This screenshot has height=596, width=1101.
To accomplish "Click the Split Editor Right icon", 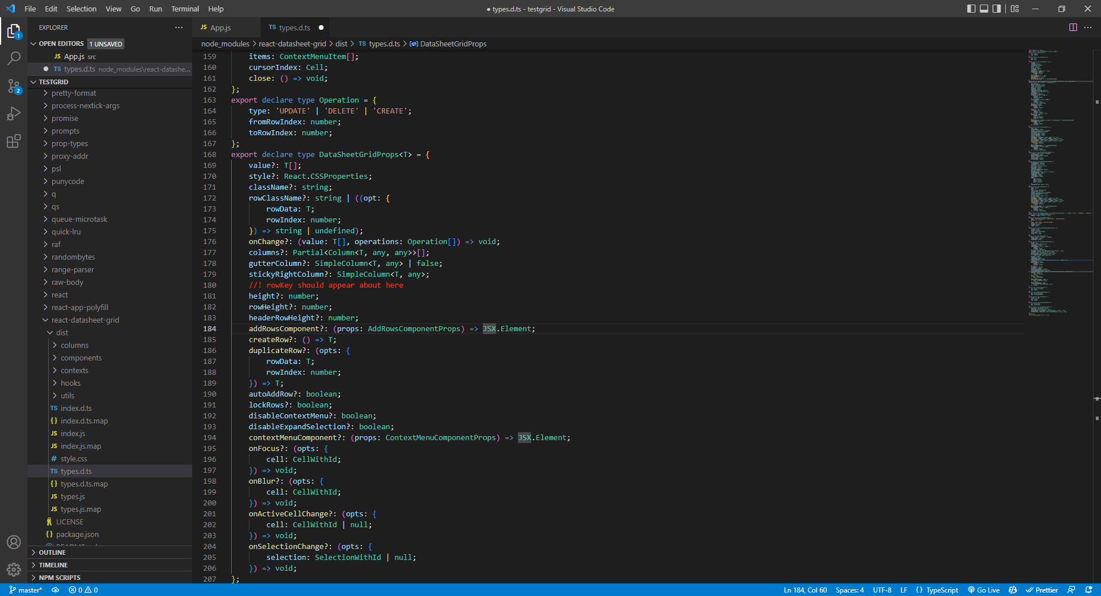I will click(1073, 28).
